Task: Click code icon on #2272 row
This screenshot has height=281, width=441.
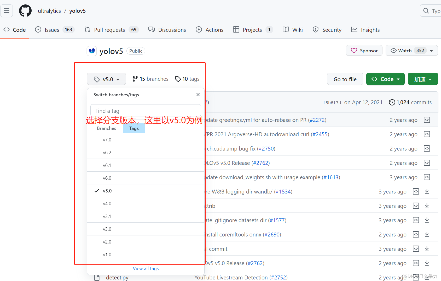Action: [x=427, y=120]
